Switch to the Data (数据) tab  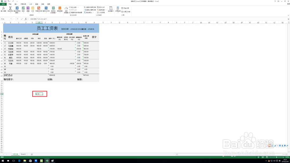(37, 4)
